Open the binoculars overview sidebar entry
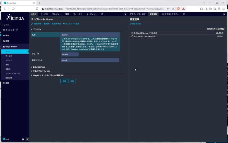 [6, 41]
